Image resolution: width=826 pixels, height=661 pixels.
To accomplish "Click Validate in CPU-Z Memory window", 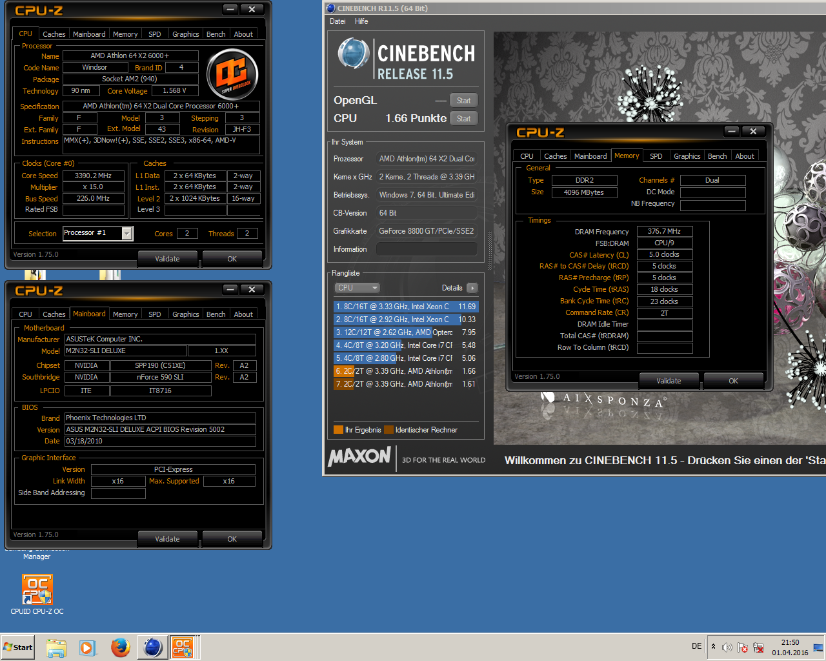I will (x=669, y=381).
